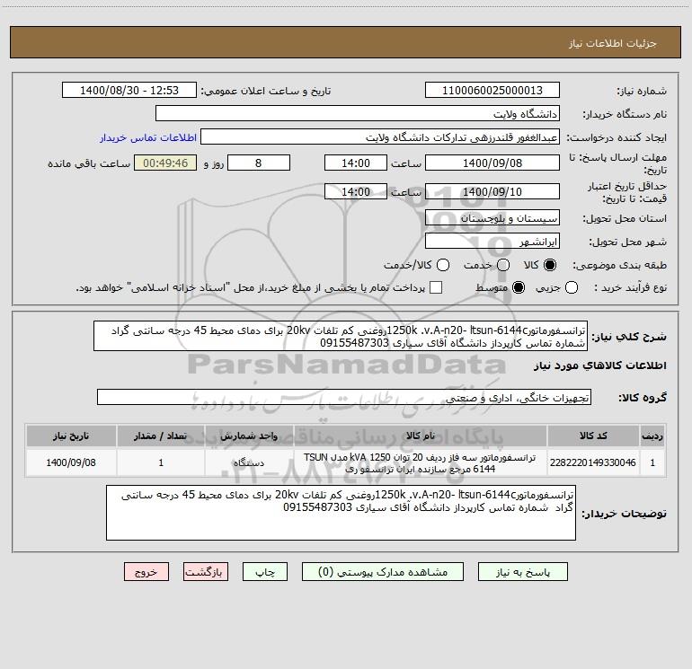Click the 14:00 hour field beside 1400/09/10
The image size is (692, 669).
tap(356, 191)
